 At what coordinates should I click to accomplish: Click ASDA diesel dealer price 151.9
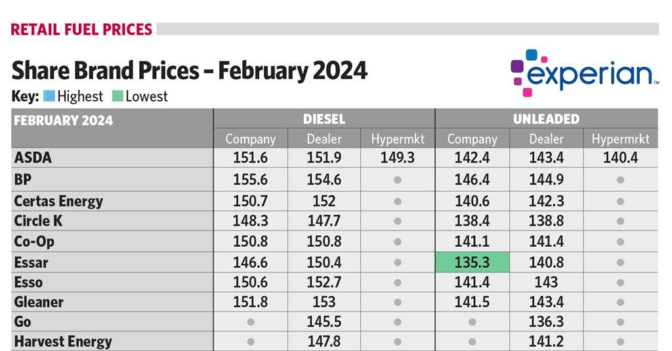324,158
